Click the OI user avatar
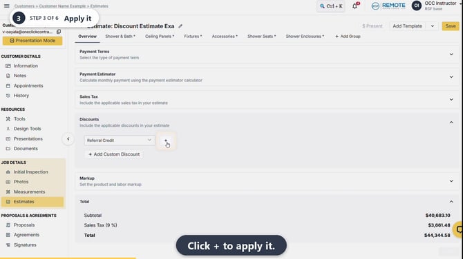The height and width of the screenshot is (259, 463). [416, 6]
